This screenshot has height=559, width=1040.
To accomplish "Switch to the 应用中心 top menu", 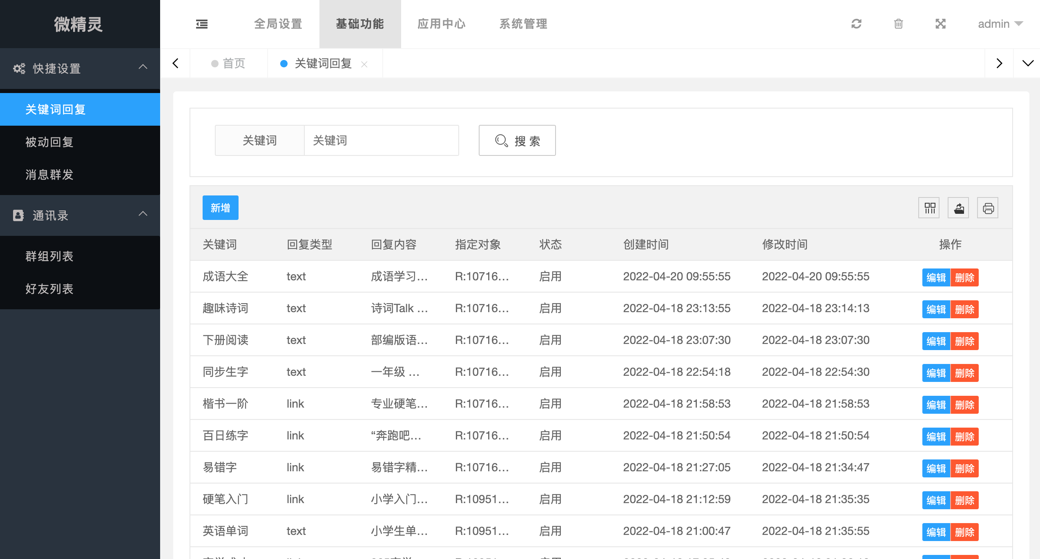I will 442,24.
